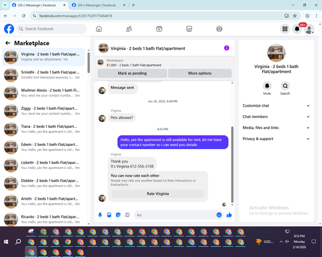322x257 pixels.
Task: Open Ziggy conversation in chat list
Action: [43, 111]
